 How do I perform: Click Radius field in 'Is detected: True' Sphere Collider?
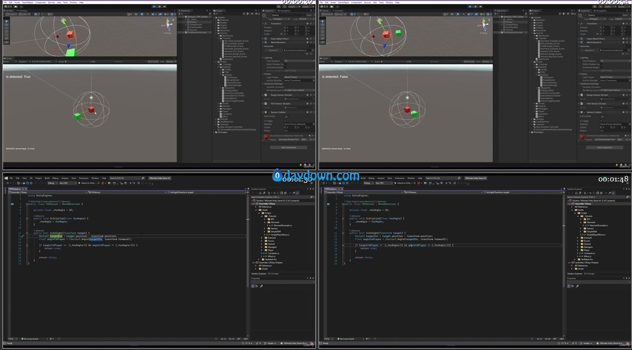tap(299, 130)
